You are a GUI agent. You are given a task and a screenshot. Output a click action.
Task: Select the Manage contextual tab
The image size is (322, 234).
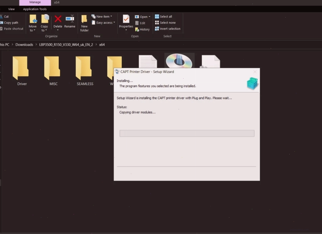35,2
